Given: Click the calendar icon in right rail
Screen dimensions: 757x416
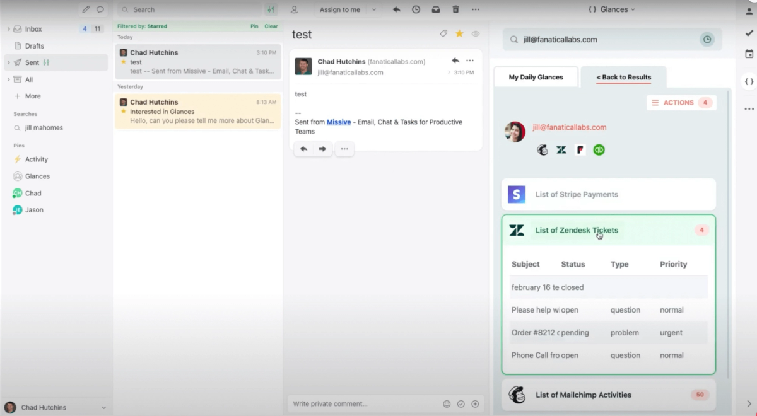Looking at the screenshot, I should pos(749,54).
